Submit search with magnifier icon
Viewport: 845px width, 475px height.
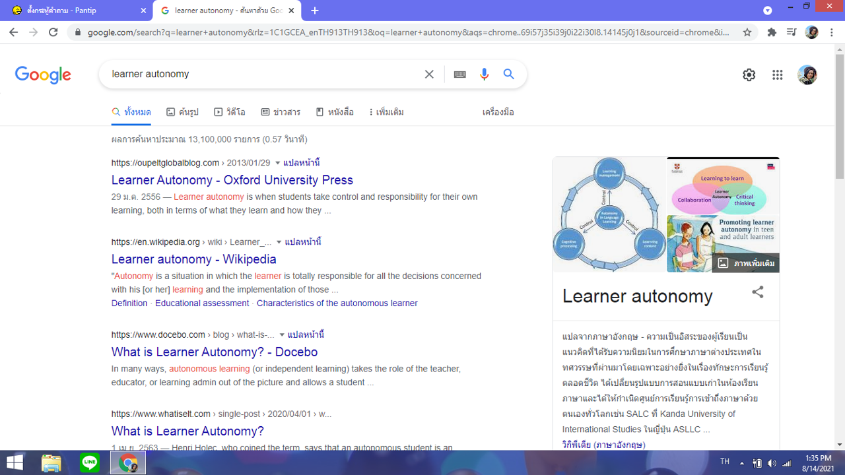click(x=508, y=75)
